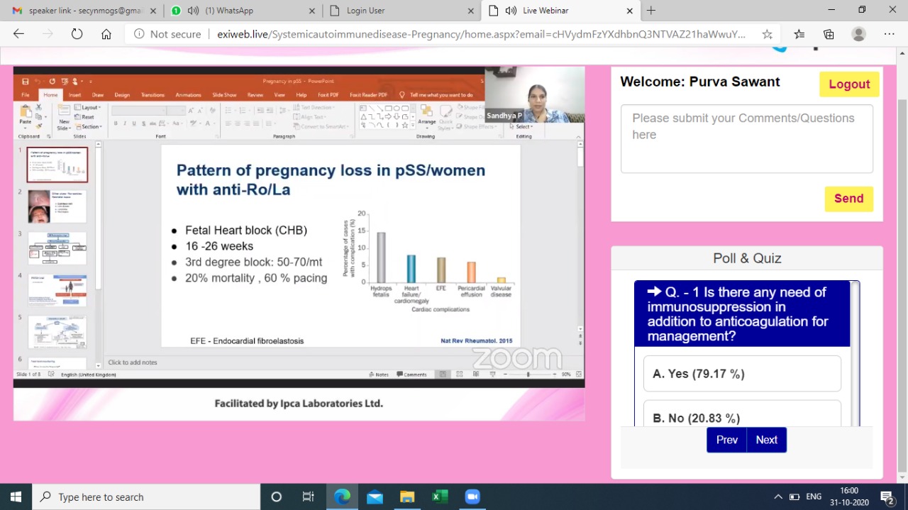
Task: Select poll answer A. Yes
Action: (x=742, y=374)
